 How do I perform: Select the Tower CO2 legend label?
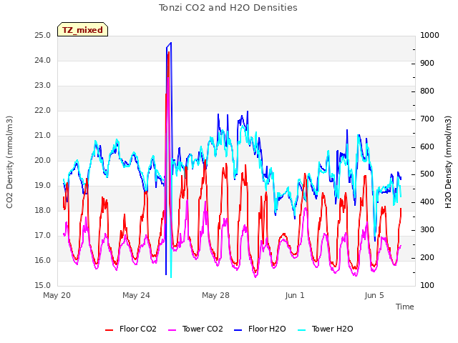pos(203,329)
